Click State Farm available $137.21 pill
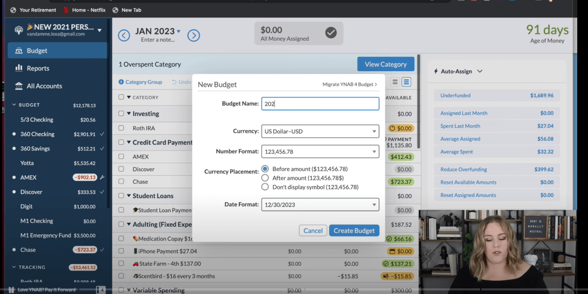 point(397,264)
